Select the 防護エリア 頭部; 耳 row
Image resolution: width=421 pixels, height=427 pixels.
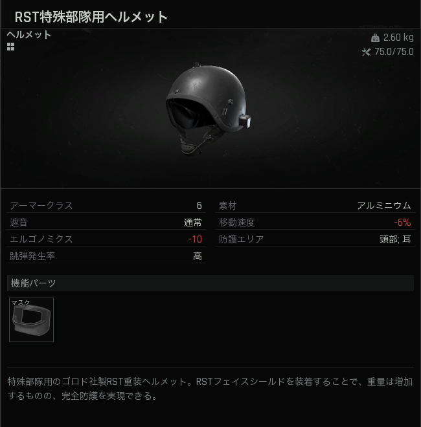point(315,239)
